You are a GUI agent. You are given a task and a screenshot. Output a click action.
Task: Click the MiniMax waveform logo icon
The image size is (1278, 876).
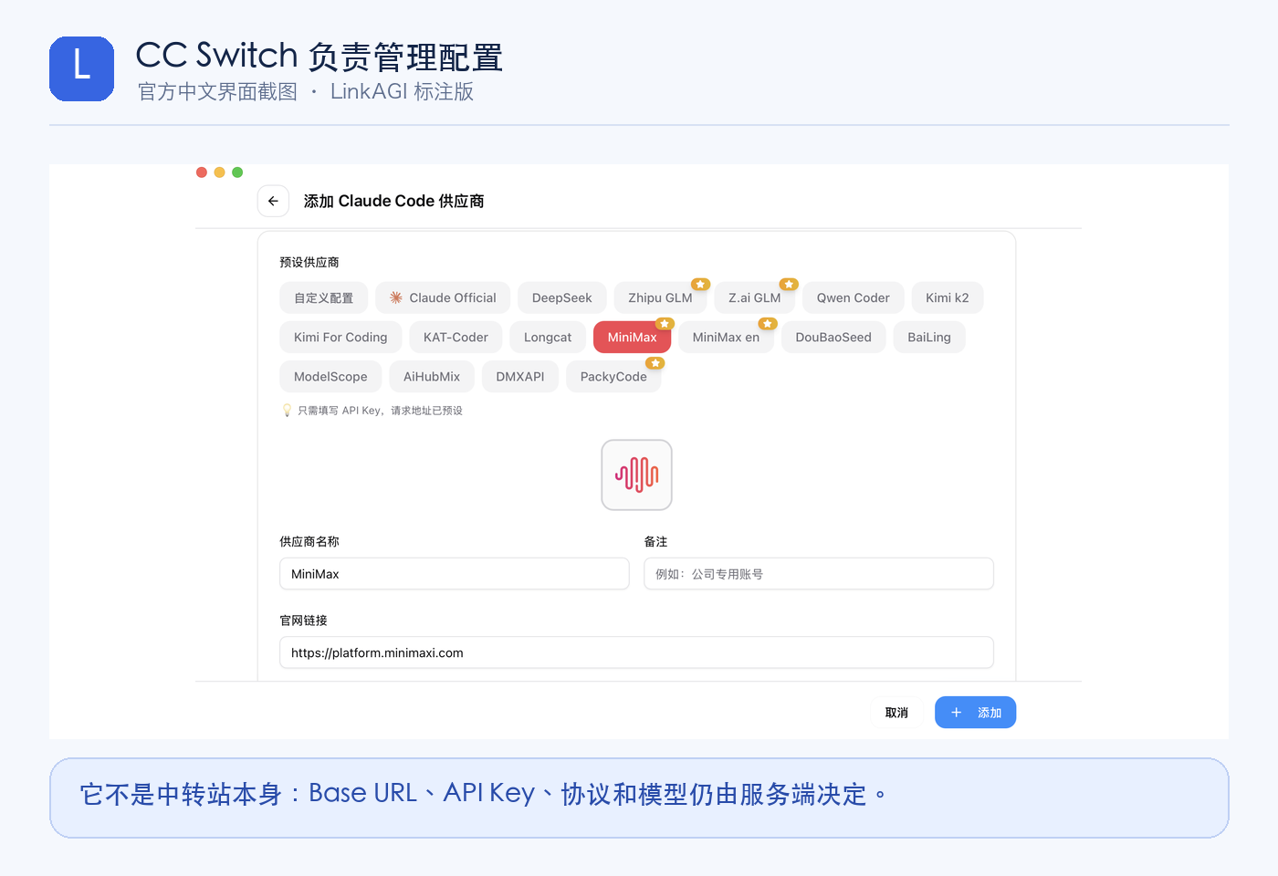click(x=637, y=474)
